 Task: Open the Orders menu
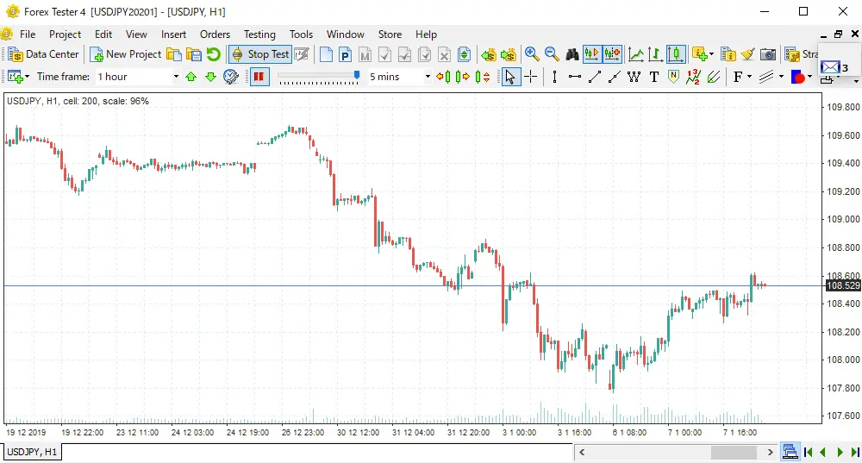click(215, 34)
